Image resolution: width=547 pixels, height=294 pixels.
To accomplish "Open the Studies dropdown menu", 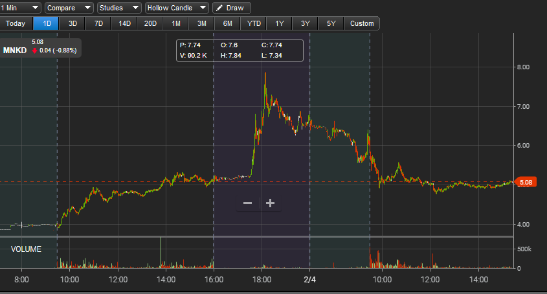I will click(x=119, y=8).
